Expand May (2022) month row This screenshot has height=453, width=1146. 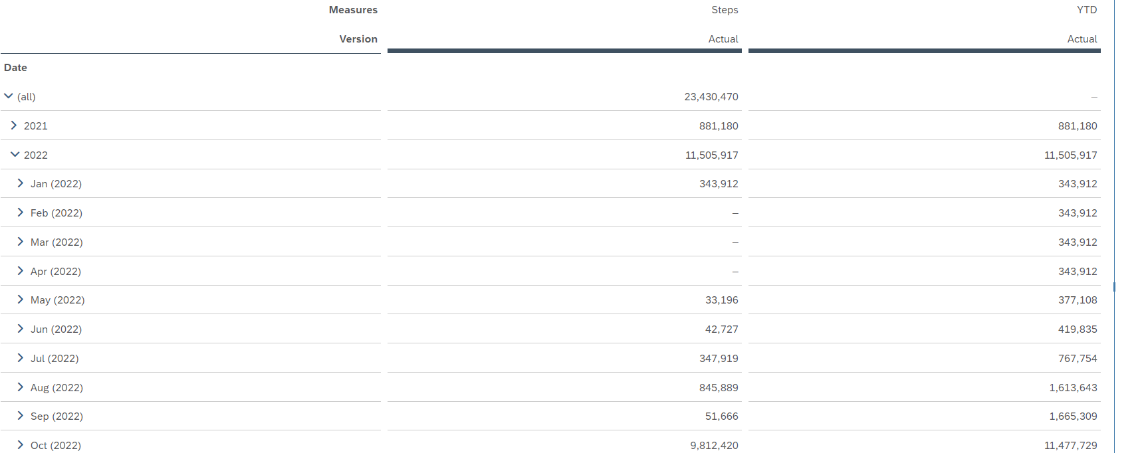click(21, 300)
